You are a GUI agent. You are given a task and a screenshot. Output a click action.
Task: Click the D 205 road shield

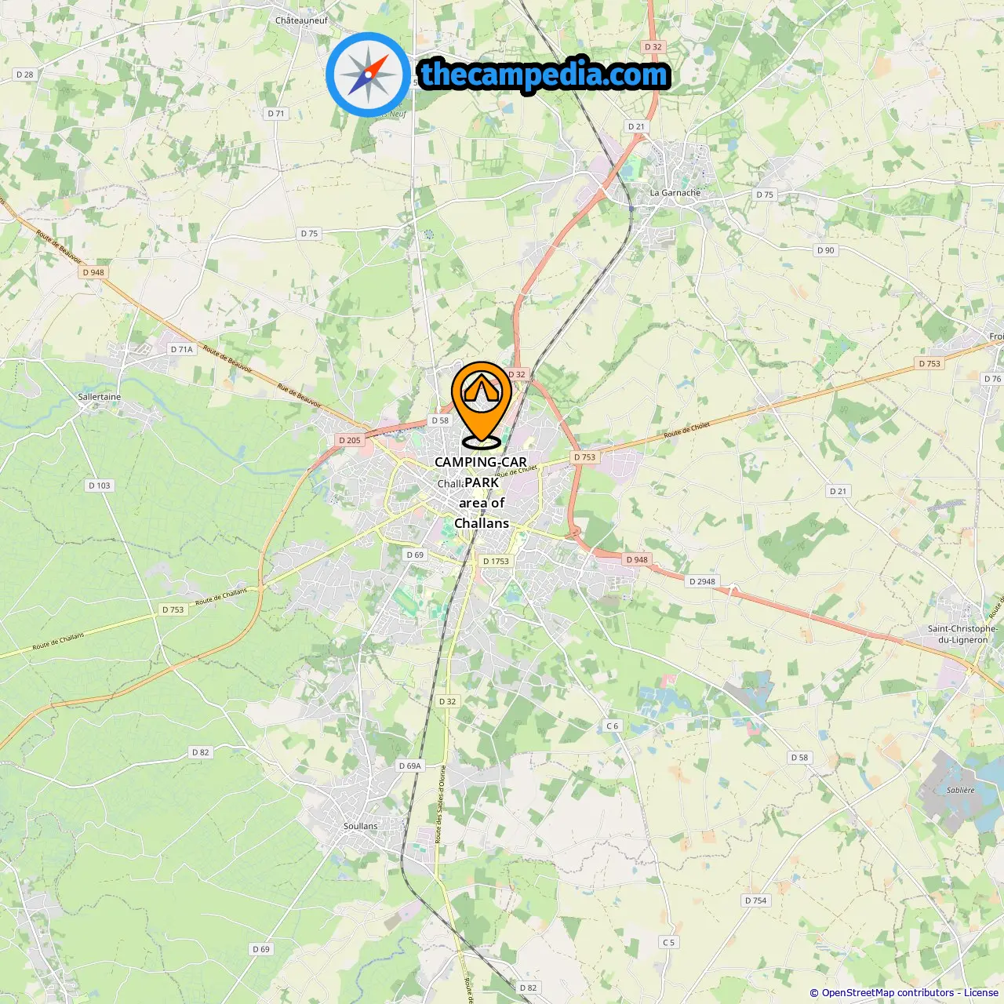[350, 440]
